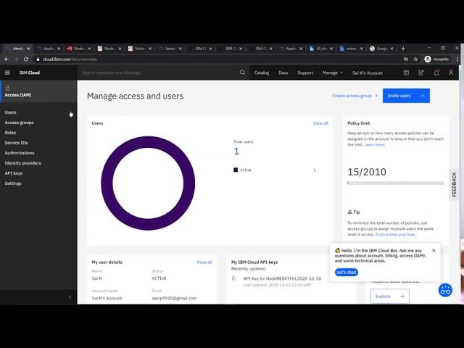Select Roles in the sidebar

[x=10, y=133]
